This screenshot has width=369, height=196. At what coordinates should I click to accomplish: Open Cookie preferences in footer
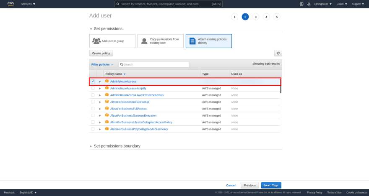357,193
